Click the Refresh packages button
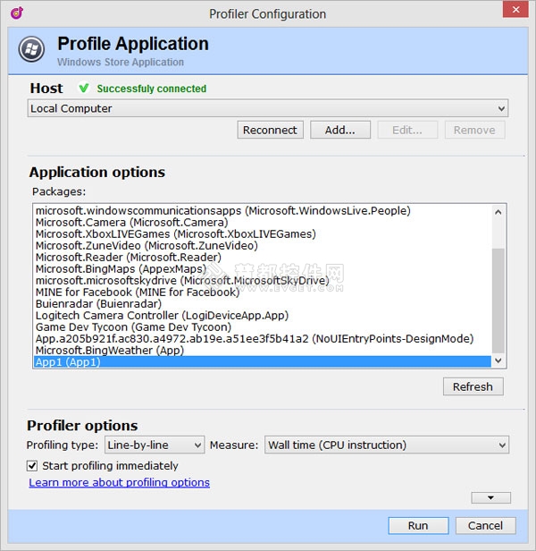Screen dimensions: 536x551 point(473,386)
